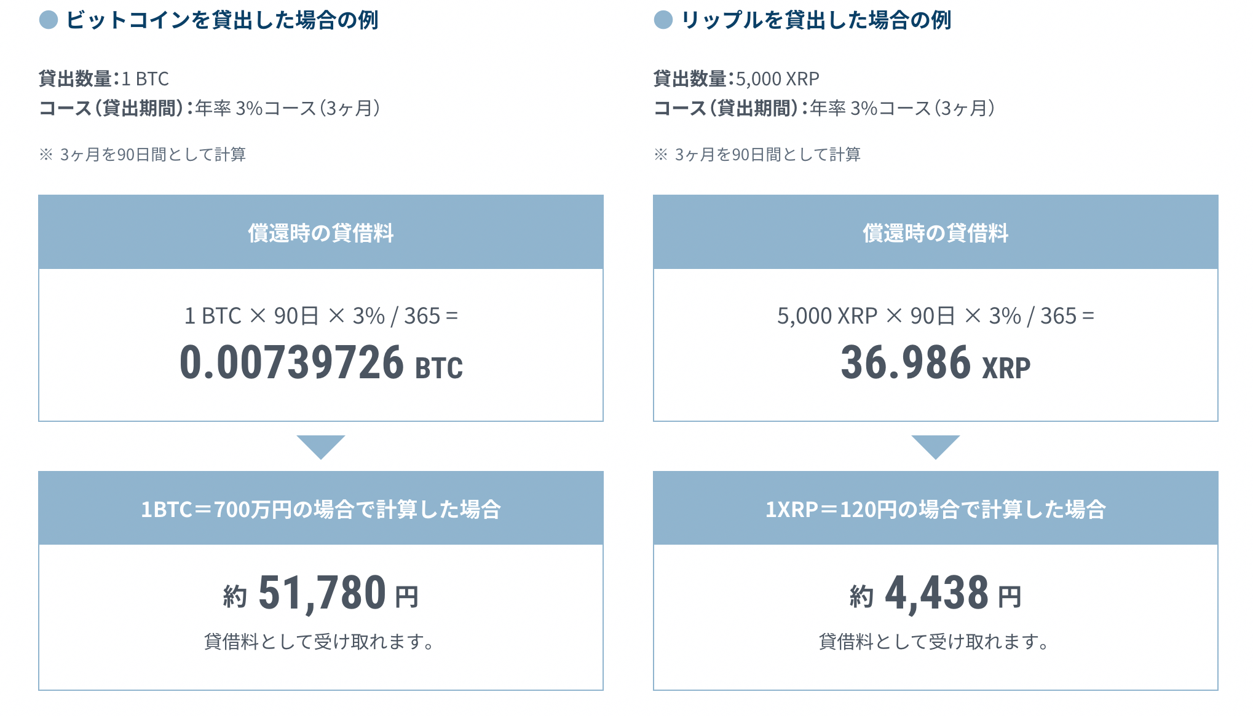Click the right 償還時の貸借料 header banner
Screen dimensions: 1253x716
tap(935, 233)
